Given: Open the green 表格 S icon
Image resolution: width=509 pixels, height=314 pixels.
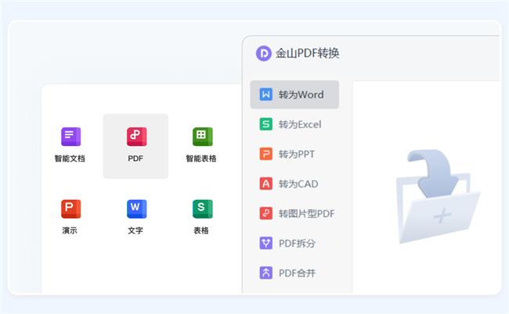Looking at the screenshot, I should pos(203,209).
